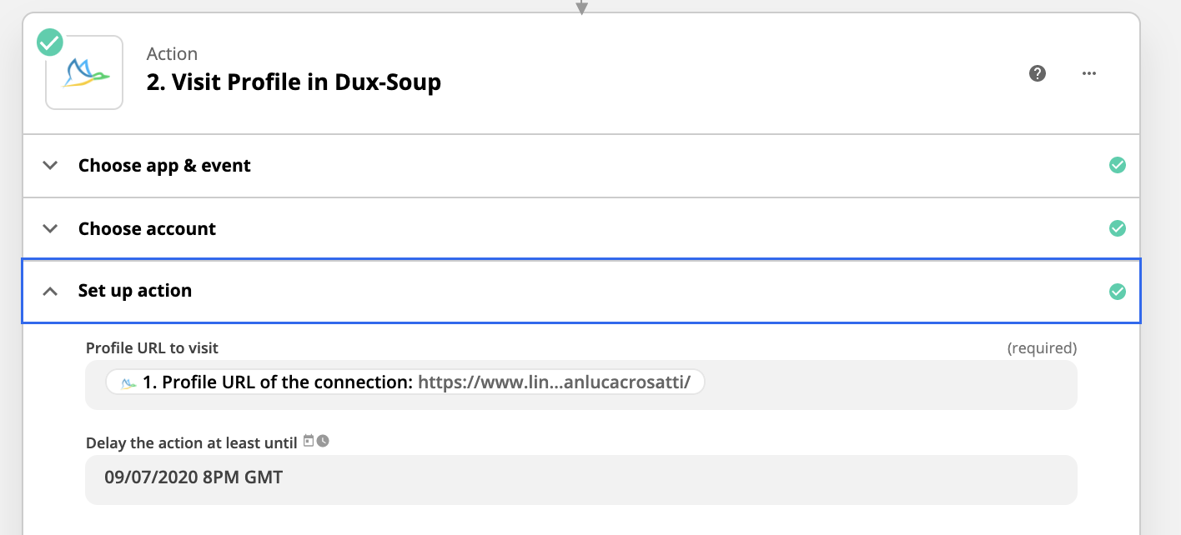Open the three-dots step options menu
This screenshot has height=535, width=1181.
click(x=1088, y=73)
